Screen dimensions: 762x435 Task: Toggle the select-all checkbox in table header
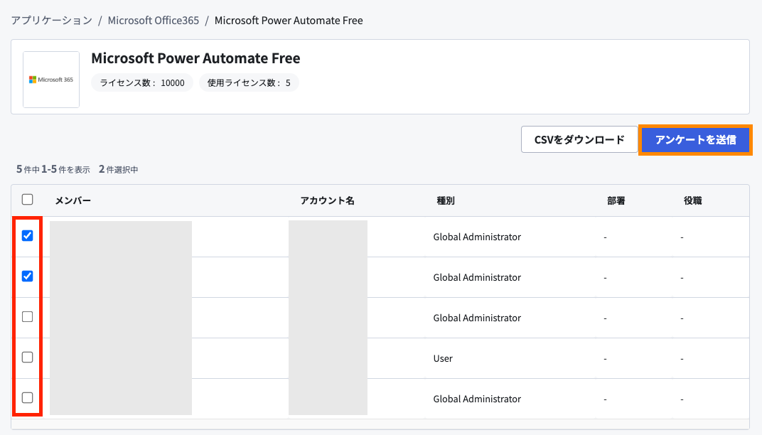(x=27, y=199)
